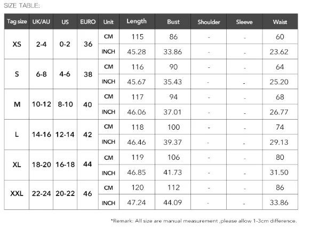Click the Shoulder column header
Image resolution: width=311 pixels, height=227 pixels.
(x=209, y=21)
